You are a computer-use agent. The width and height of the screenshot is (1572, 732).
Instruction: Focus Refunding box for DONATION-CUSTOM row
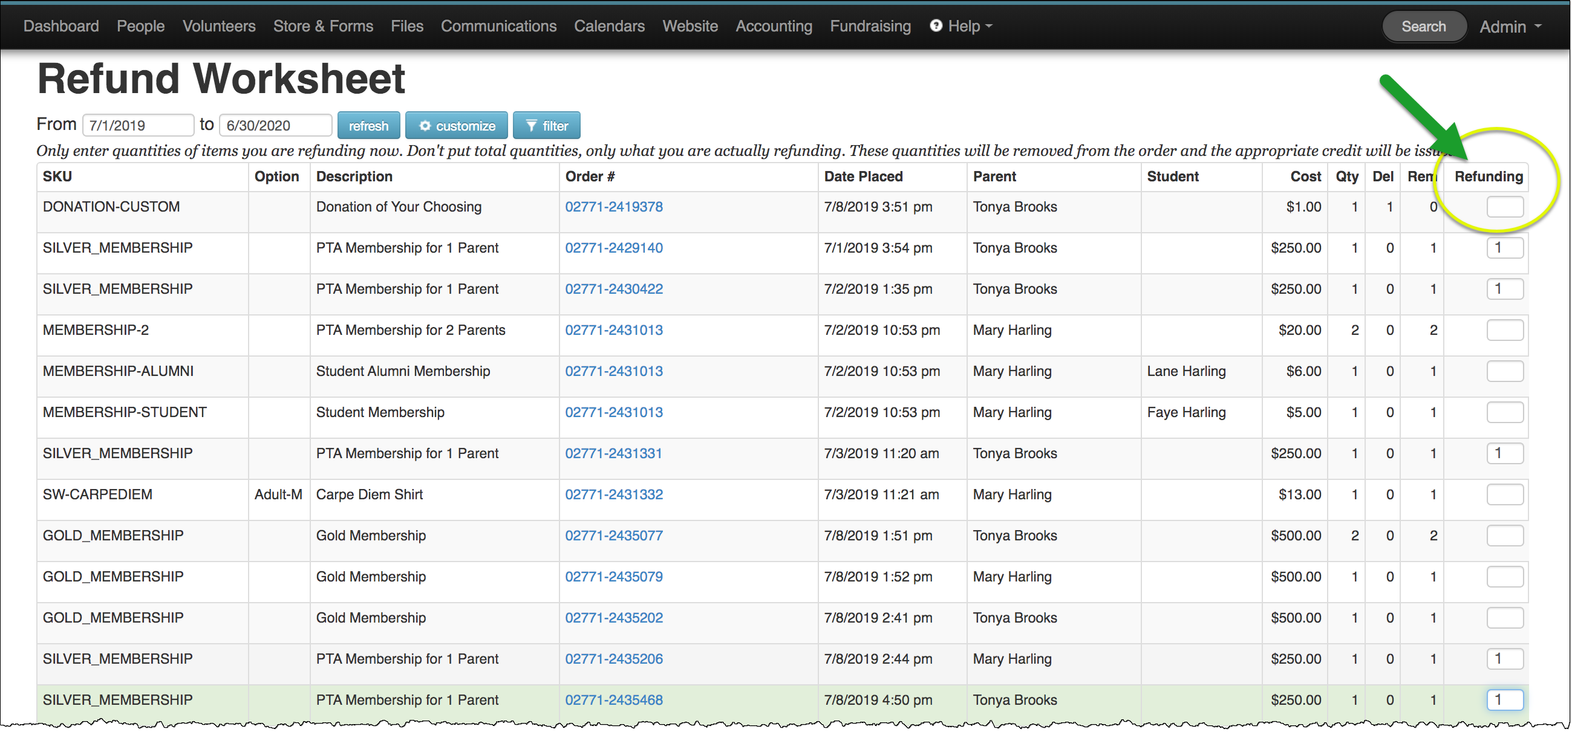click(1504, 207)
